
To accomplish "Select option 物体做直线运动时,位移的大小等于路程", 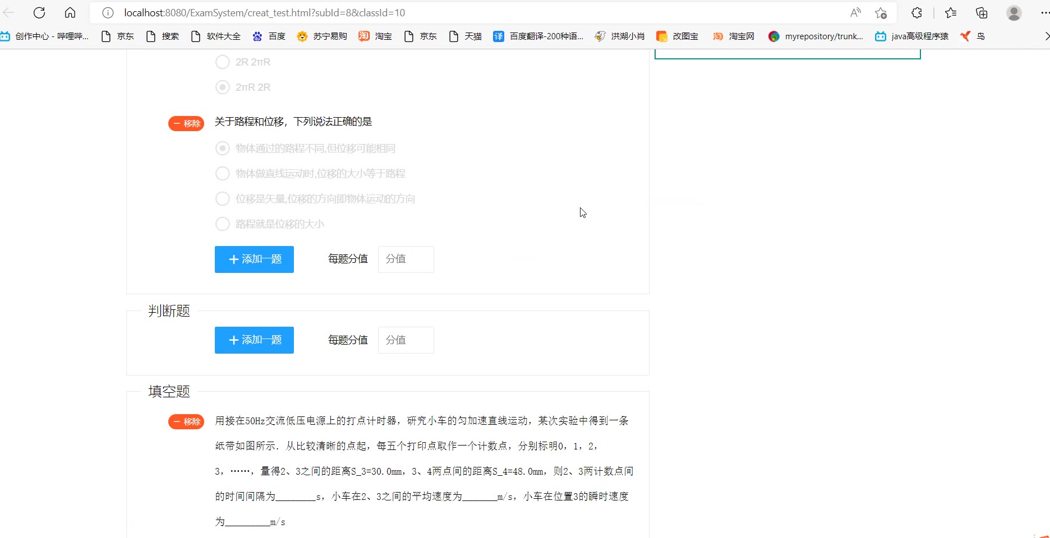I will click(x=223, y=174).
